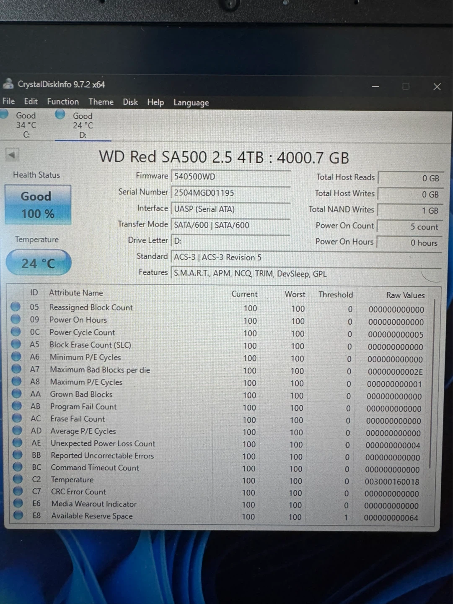Open the Theme menu

pos(101,102)
